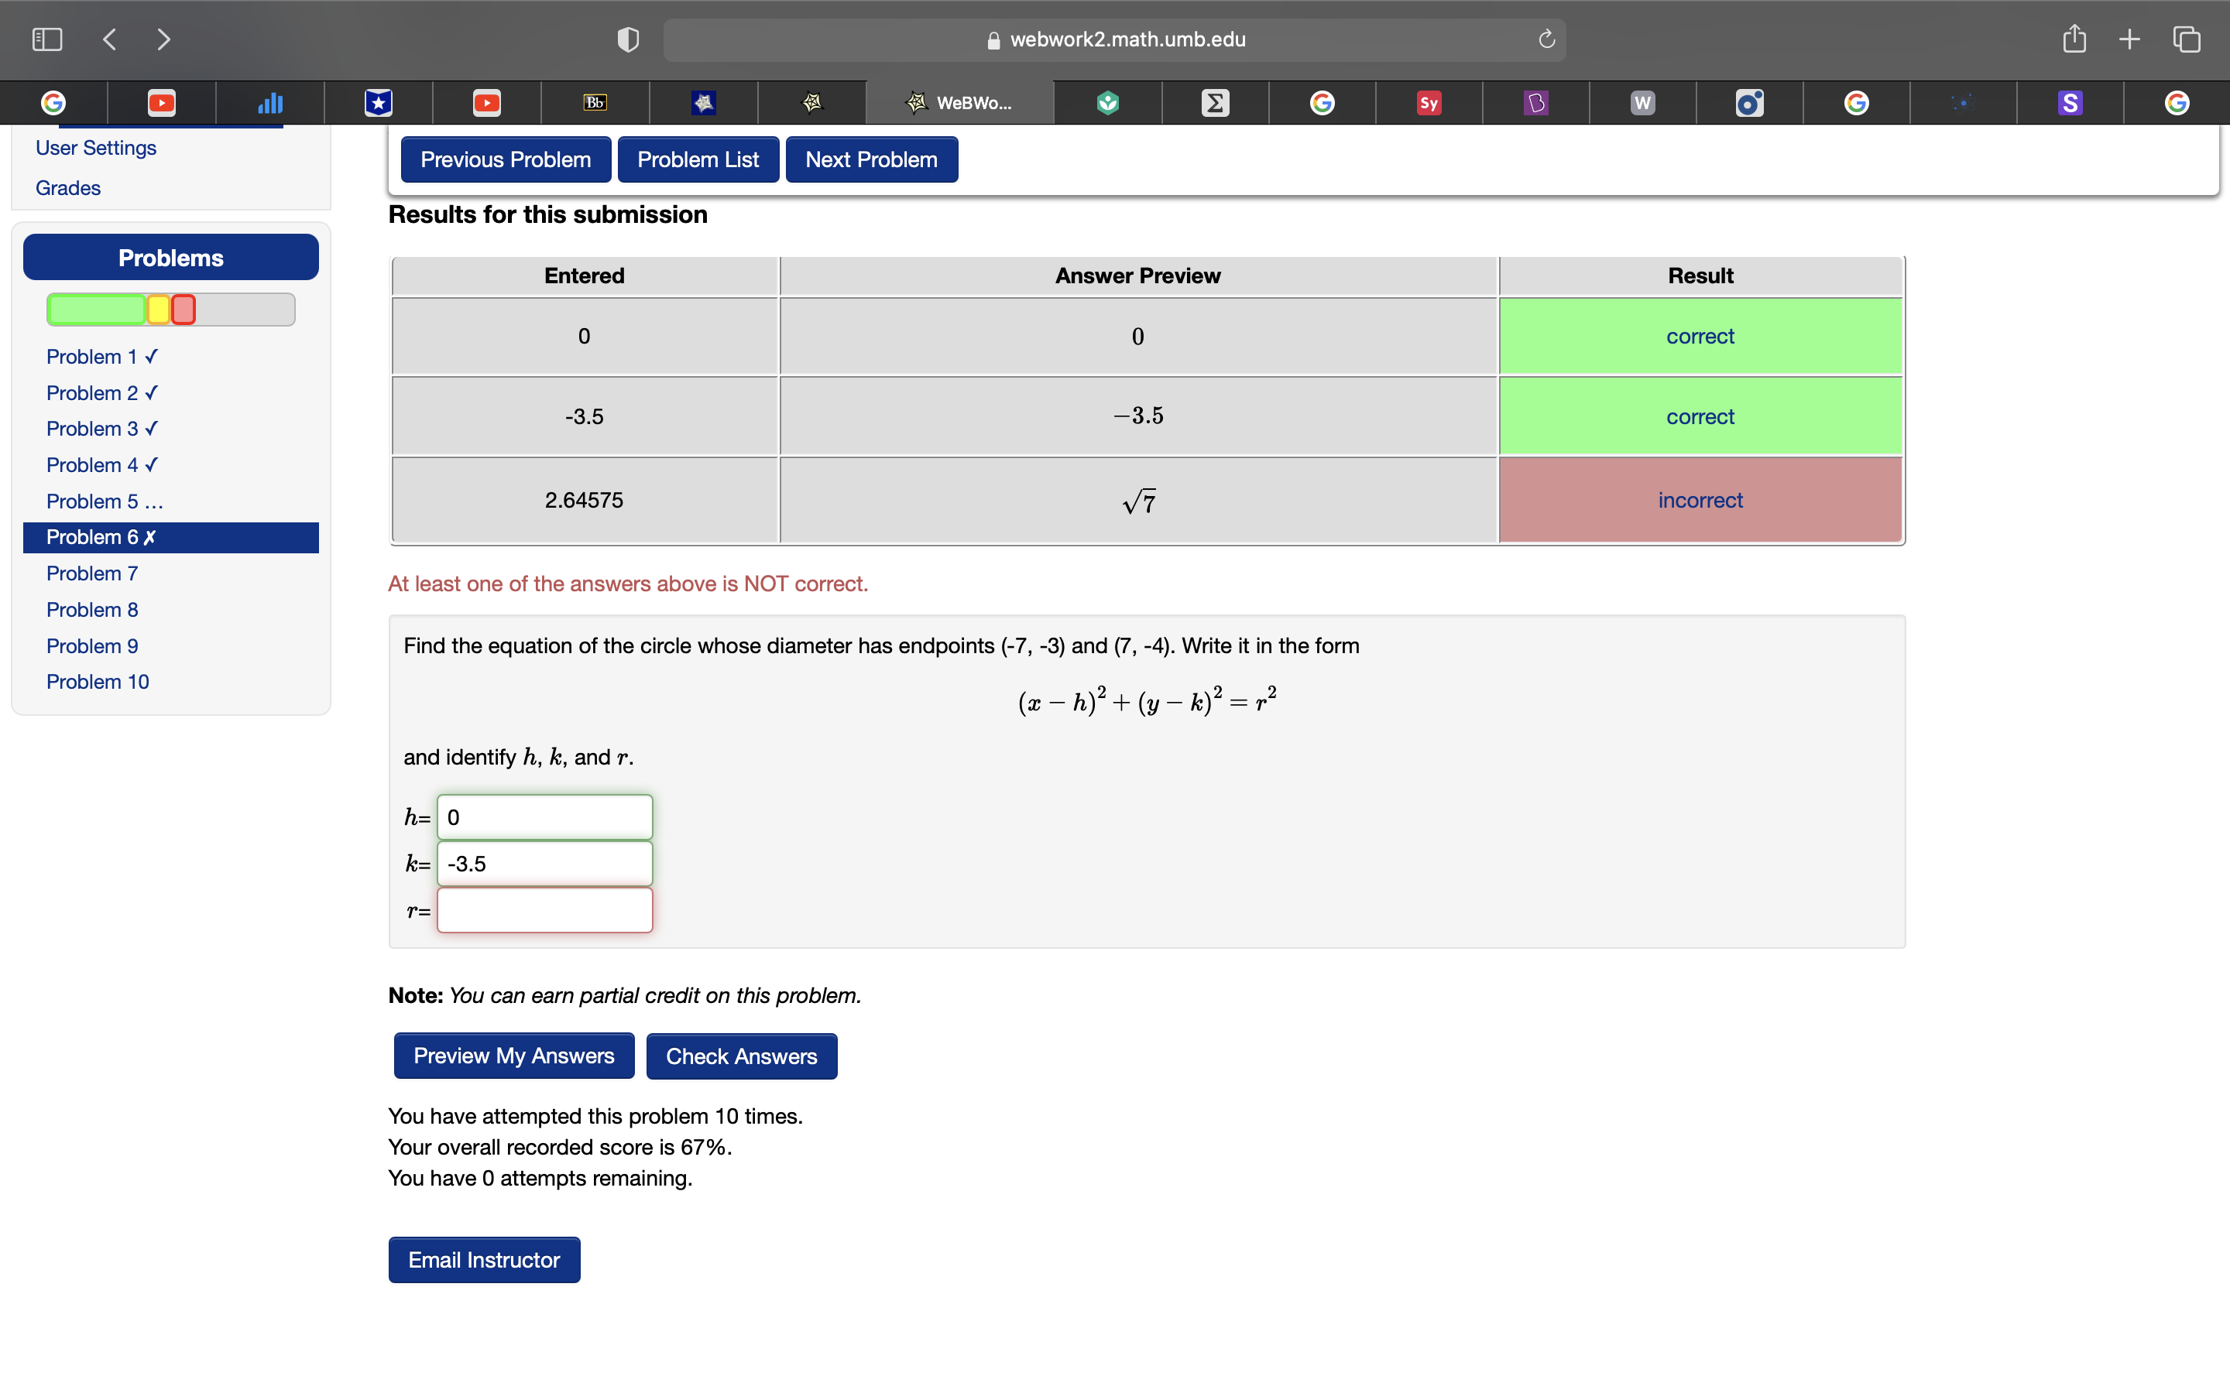This screenshot has width=2230, height=1393.
Task: Reload the page with the refresh icon
Action: (x=1546, y=39)
